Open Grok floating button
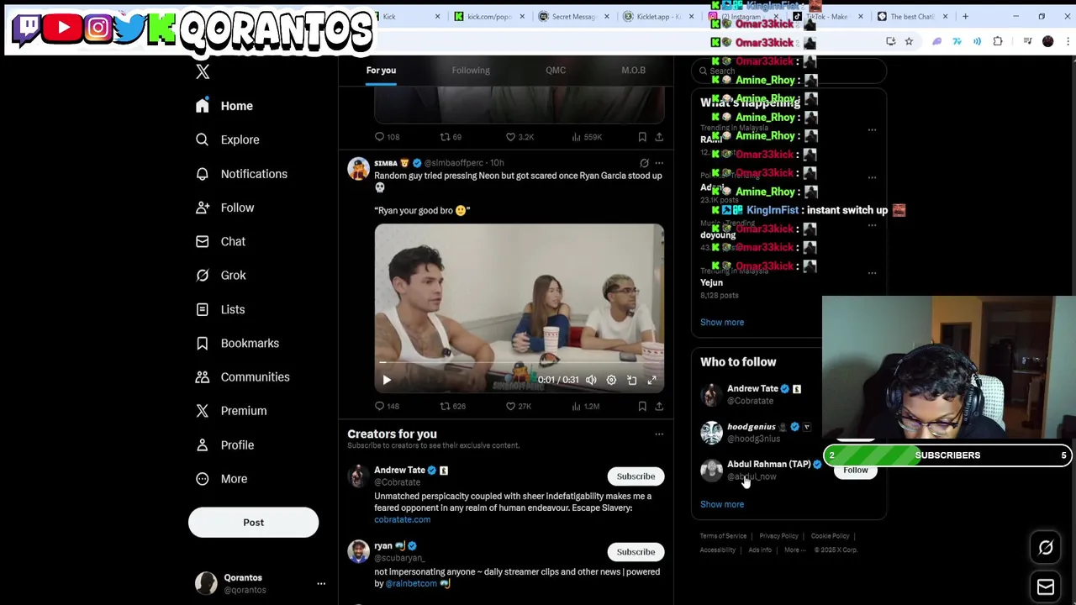The image size is (1076, 605). click(x=1046, y=548)
